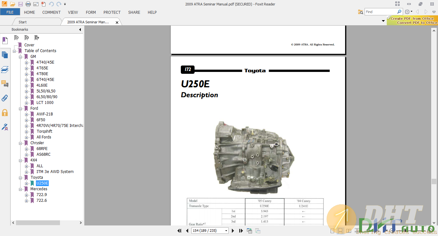Open the Customize Quick Access toolbar dropdown
The image size is (438, 236).
coord(65,4)
